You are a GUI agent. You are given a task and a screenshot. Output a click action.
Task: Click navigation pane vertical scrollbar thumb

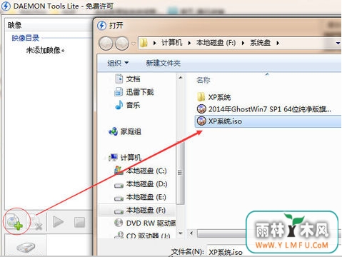click(181, 173)
